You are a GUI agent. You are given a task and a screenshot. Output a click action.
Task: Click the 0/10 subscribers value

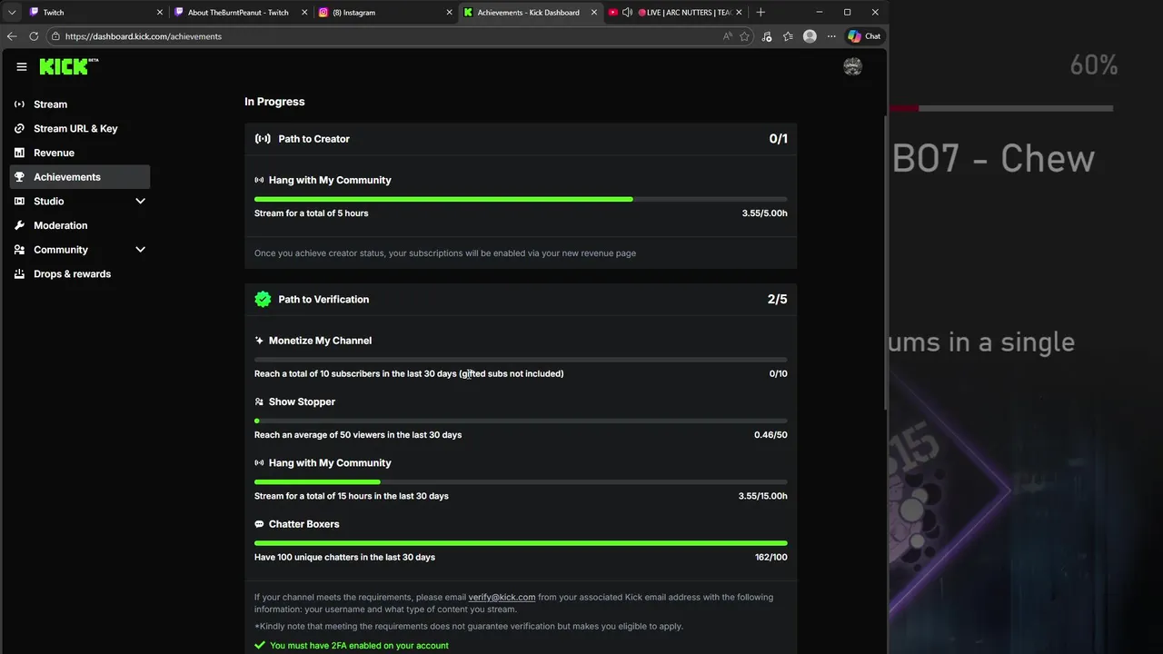(x=779, y=374)
